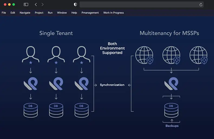Image resolution: width=214 pixels, height=139 pixels.
Task: Click the middle Single Tenant DB icon
Action: 56,110
